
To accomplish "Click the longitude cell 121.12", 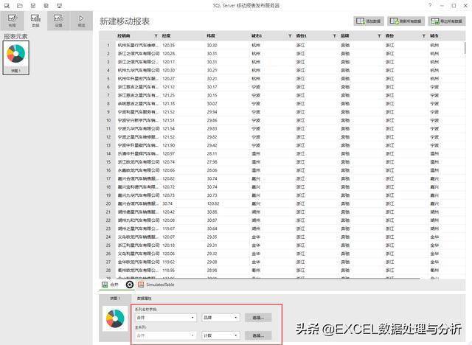I will click(168, 87).
